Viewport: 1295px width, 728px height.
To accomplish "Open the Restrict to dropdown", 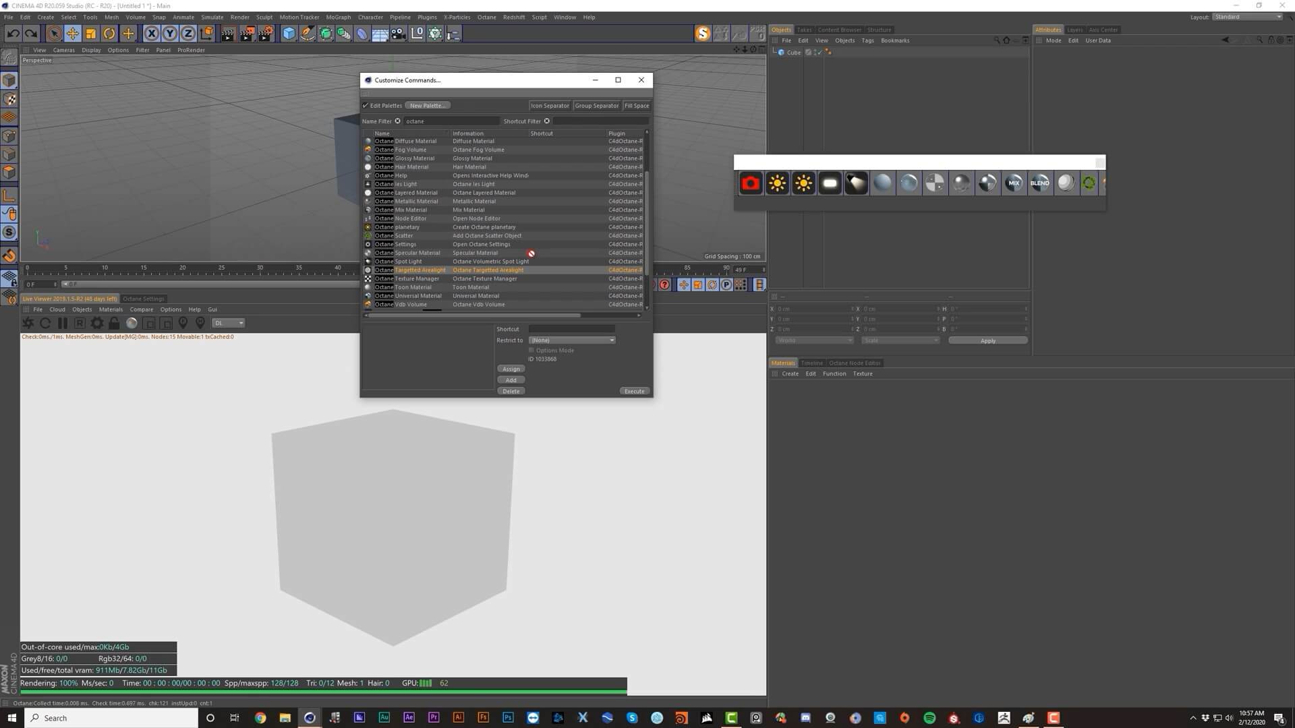I will tap(572, 340).
